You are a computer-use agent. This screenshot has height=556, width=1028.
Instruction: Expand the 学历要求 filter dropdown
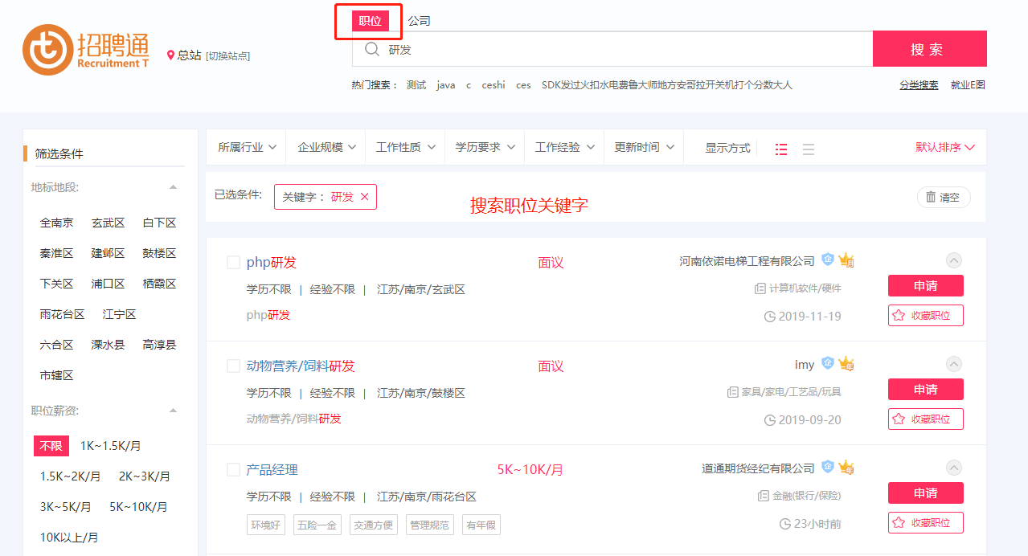coord(484,148)
